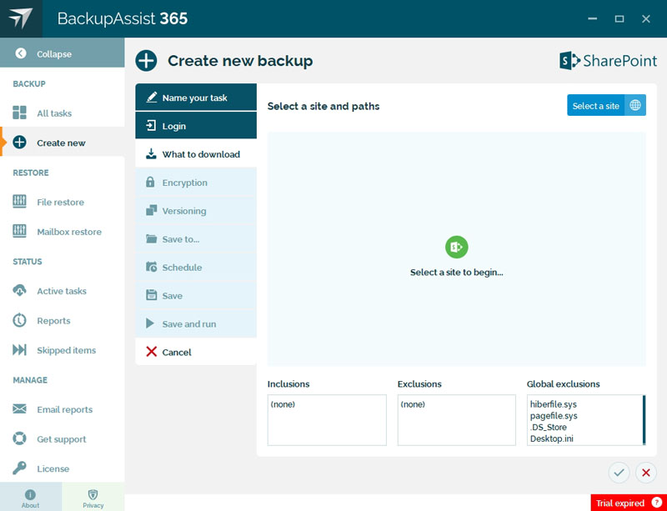667x511 pixels.
Task: View Active tasks
Action: pos(62,291)
